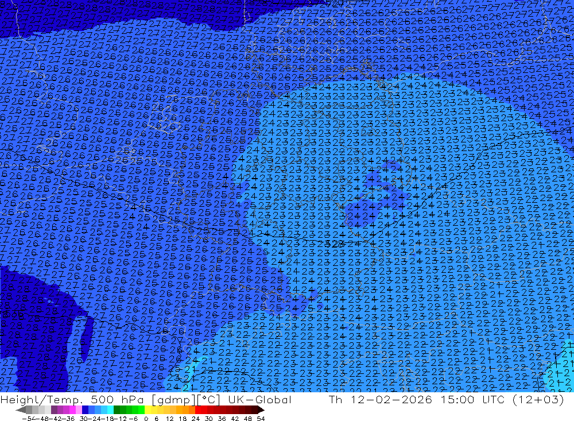Click the dark maroon right arrow tip of colorbar

pos(261,410)
